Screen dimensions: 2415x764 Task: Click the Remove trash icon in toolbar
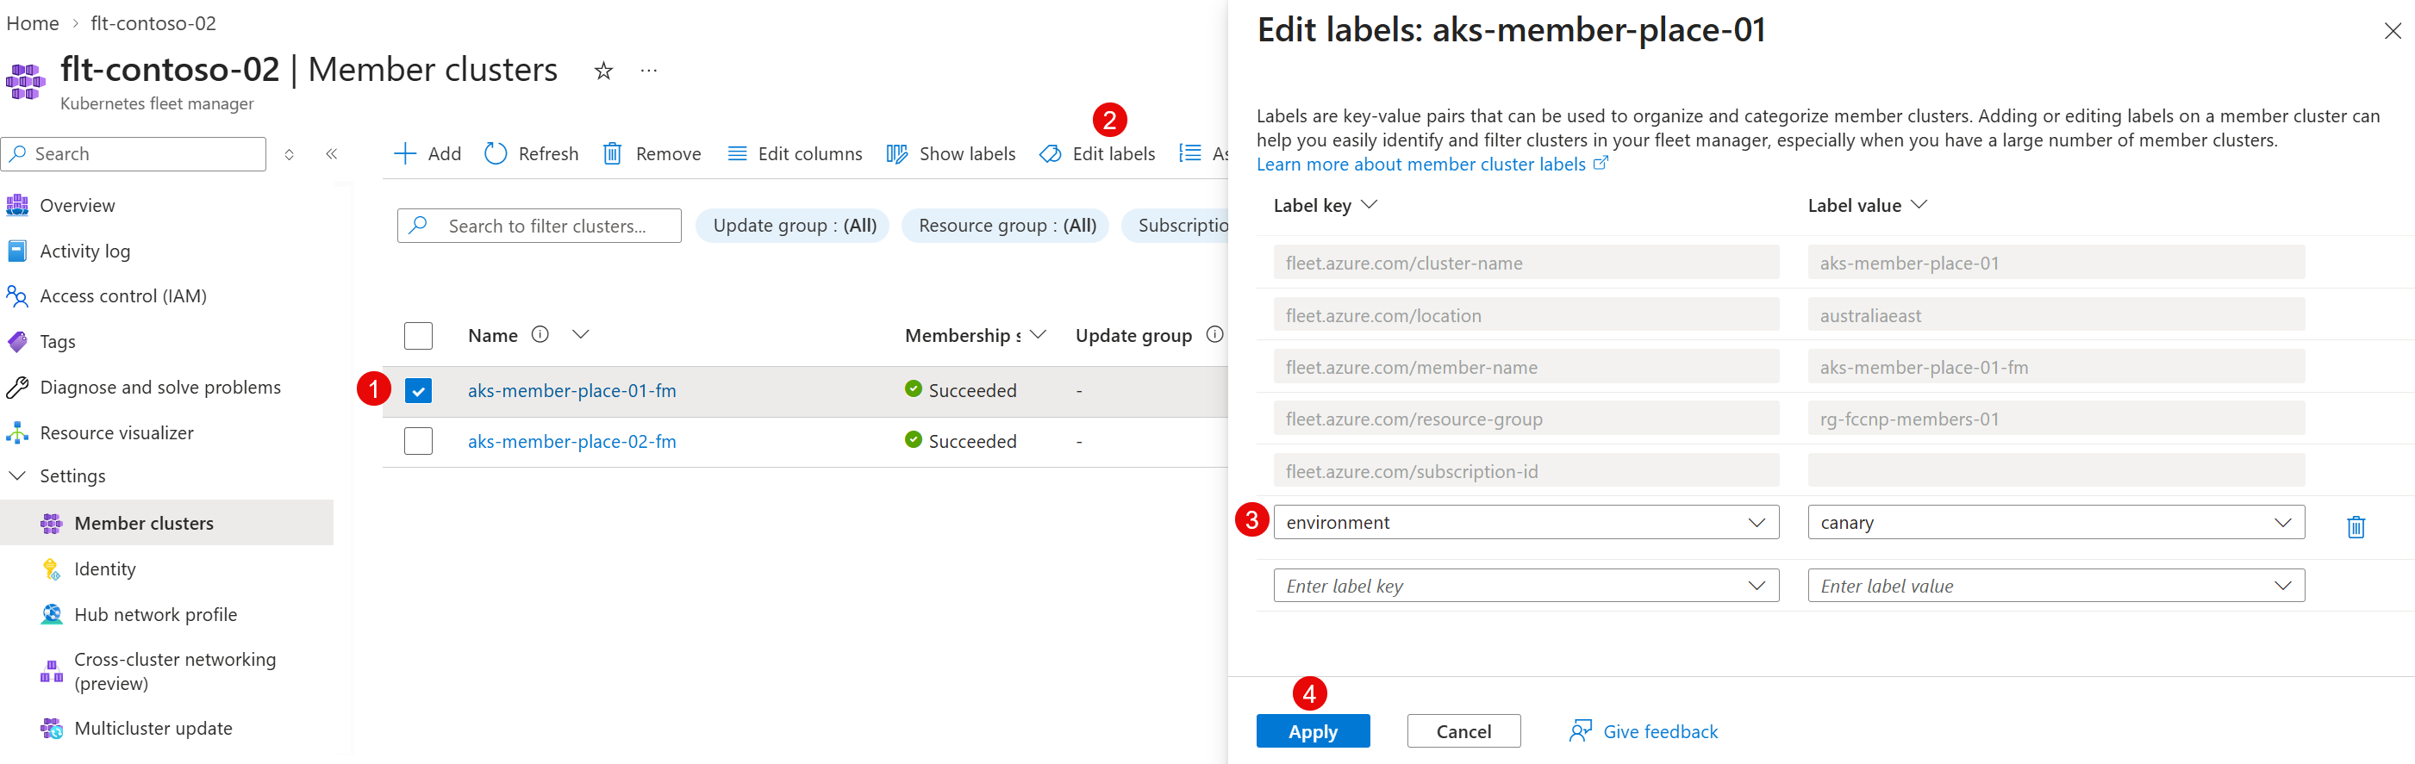612,153
